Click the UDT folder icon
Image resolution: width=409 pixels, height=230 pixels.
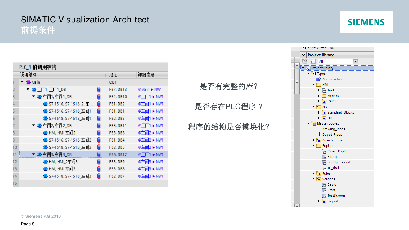[x=324, y=118]
